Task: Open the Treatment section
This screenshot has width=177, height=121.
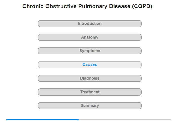Action: [90, 92]
